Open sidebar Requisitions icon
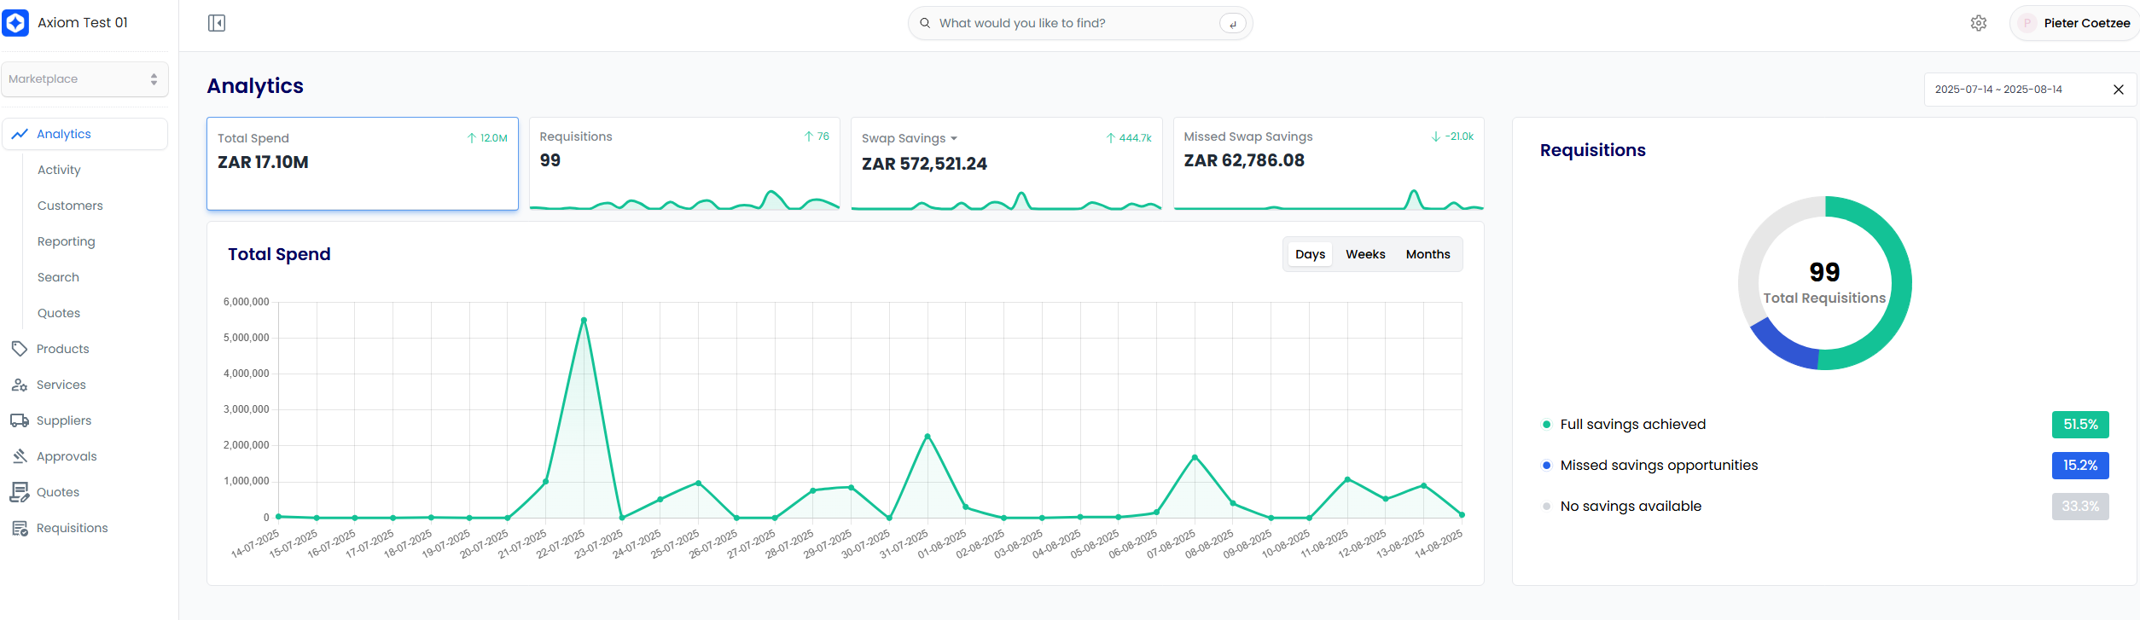This screenshot has height=620, width=2140. (19, 528)
